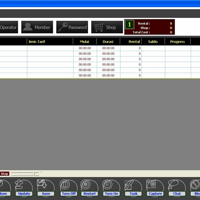The width and height of the screenshot is (200, 200).
Task: Click the Chat label button
Action: click(x=177, y=194)
